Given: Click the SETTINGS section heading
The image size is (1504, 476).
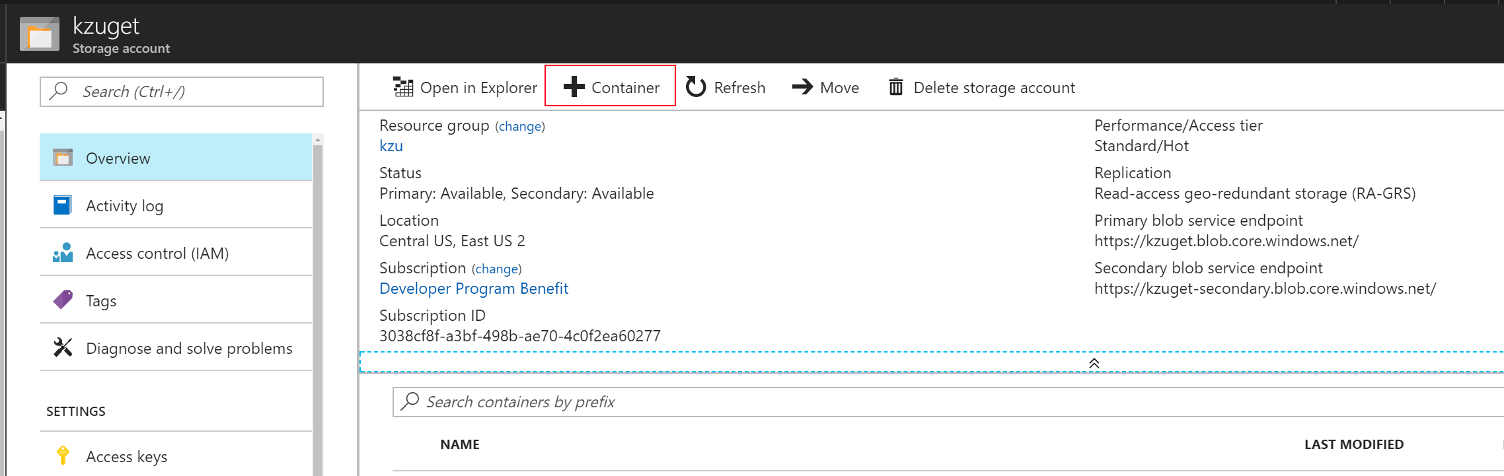Looking at the screenshot, I should 76,411.
